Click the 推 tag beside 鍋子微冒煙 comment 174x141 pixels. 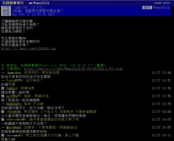[x=3, y=120]
